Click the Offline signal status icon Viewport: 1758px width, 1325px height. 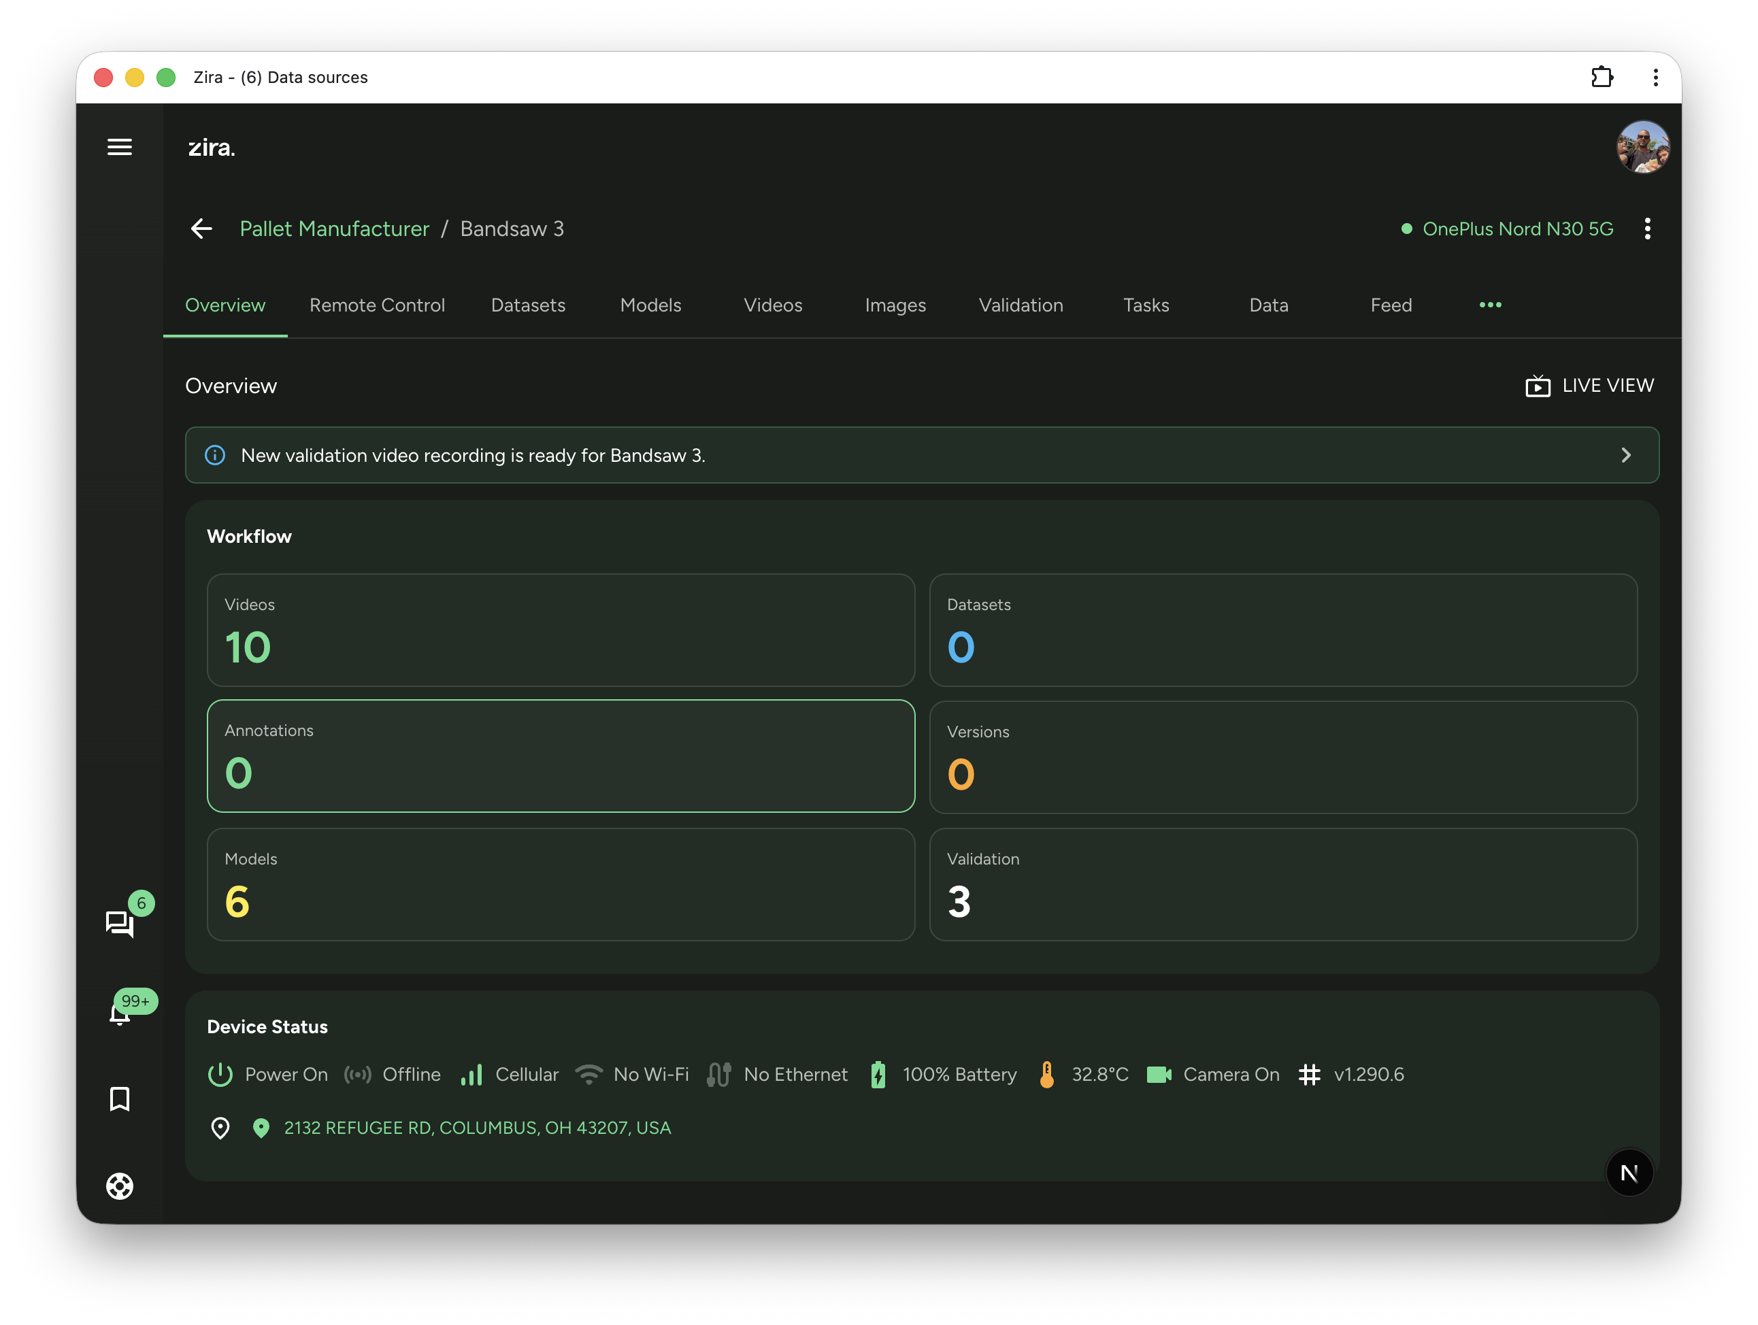358,1075
